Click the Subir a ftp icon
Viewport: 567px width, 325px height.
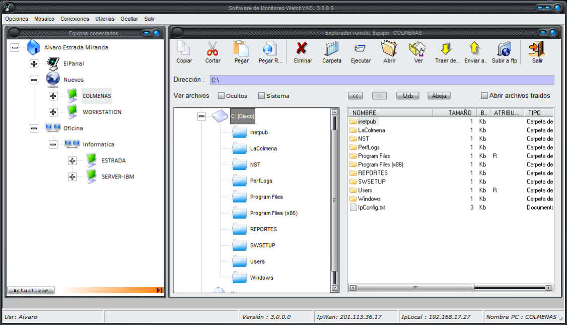pos(504,49)
